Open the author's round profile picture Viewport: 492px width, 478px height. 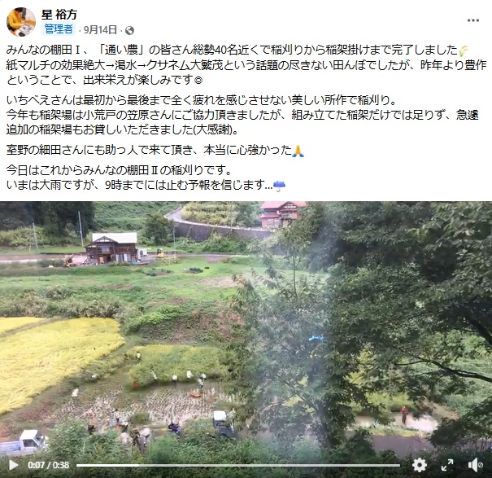[x=21, y=22]
